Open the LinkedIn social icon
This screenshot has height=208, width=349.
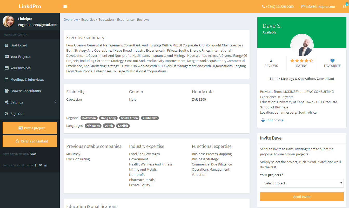pyautogui.click(x=46, y=165)
